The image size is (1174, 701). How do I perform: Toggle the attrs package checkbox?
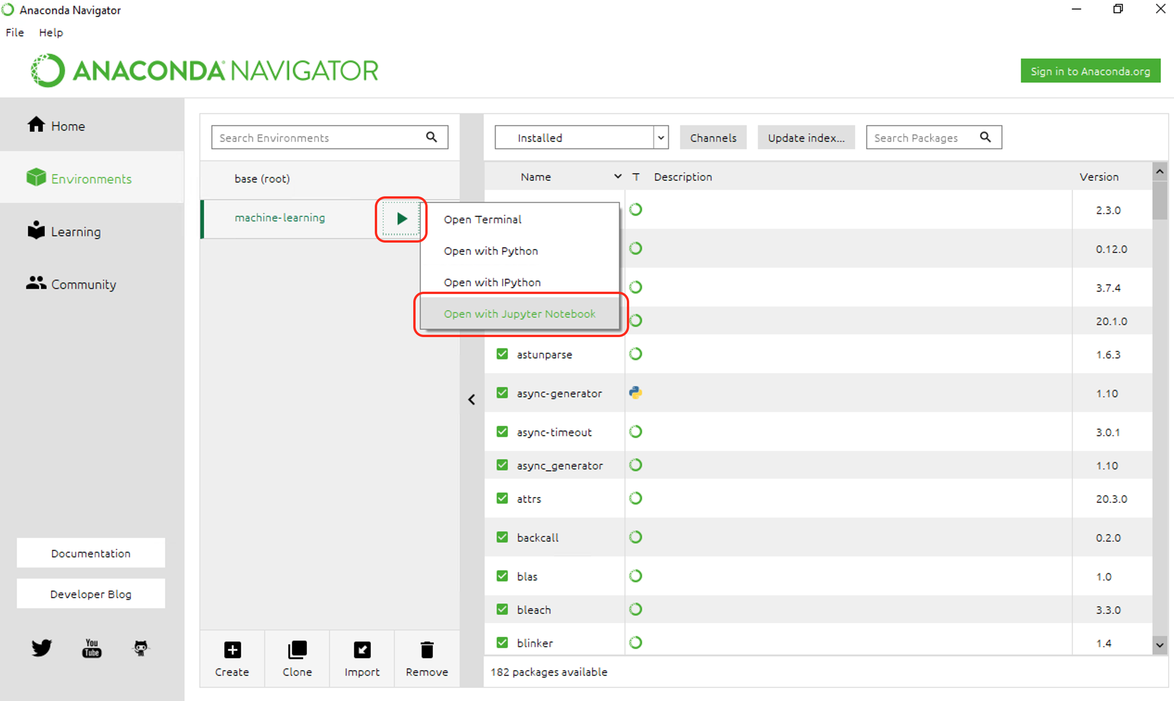coord(502,498)
